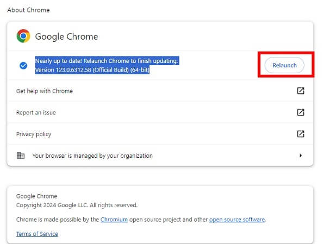Click the highlighted 'Nearly up to date' message
This screenshot has width=330, height=244.
click(x=106, y=61)
